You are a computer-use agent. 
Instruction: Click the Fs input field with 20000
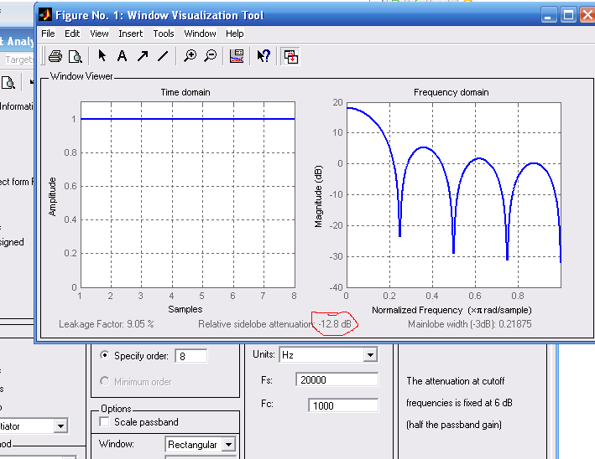point(337,380)
